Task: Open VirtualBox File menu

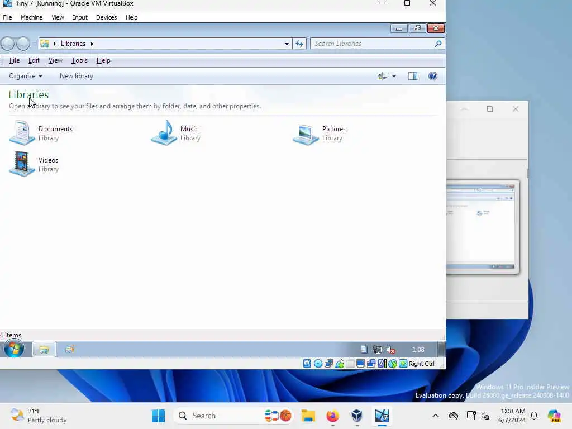Action: click(x=7, y=17)
